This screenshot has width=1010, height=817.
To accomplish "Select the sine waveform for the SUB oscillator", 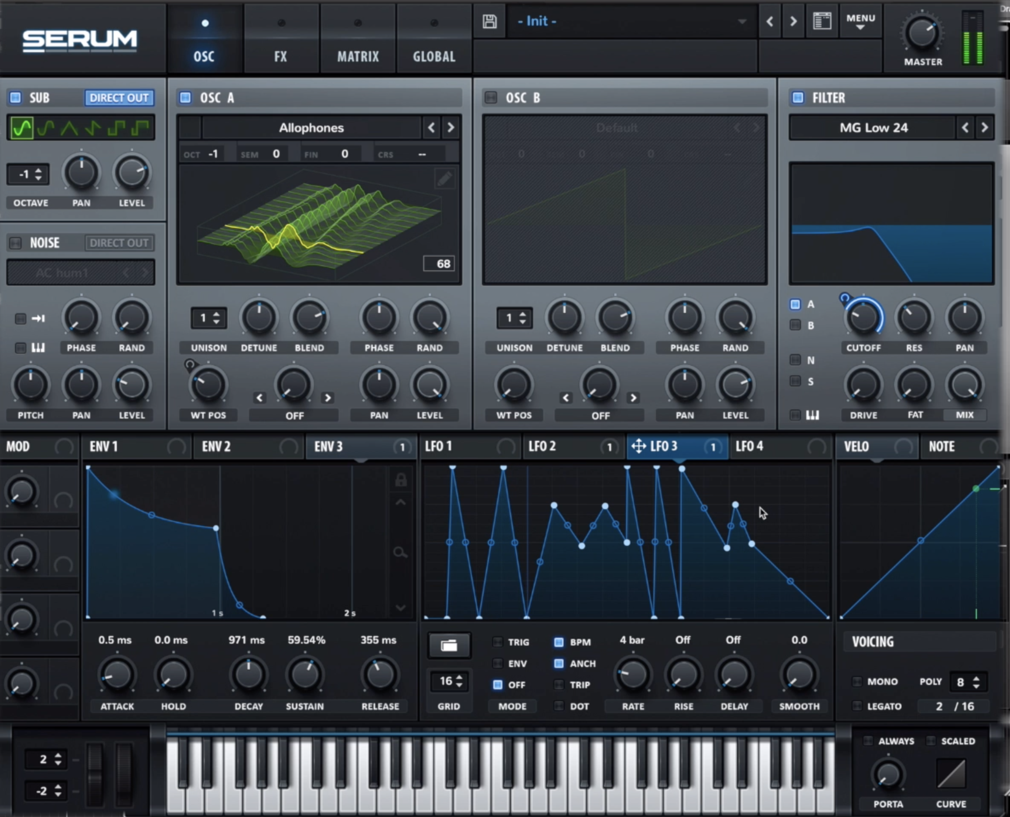I will (22, 127).
